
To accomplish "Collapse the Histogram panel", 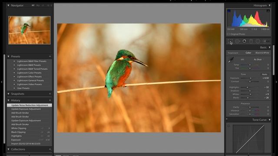I will pos(269,6).
